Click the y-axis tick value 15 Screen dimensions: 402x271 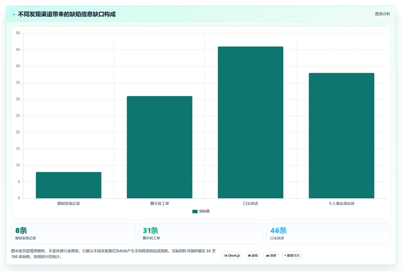click(18, 149)
